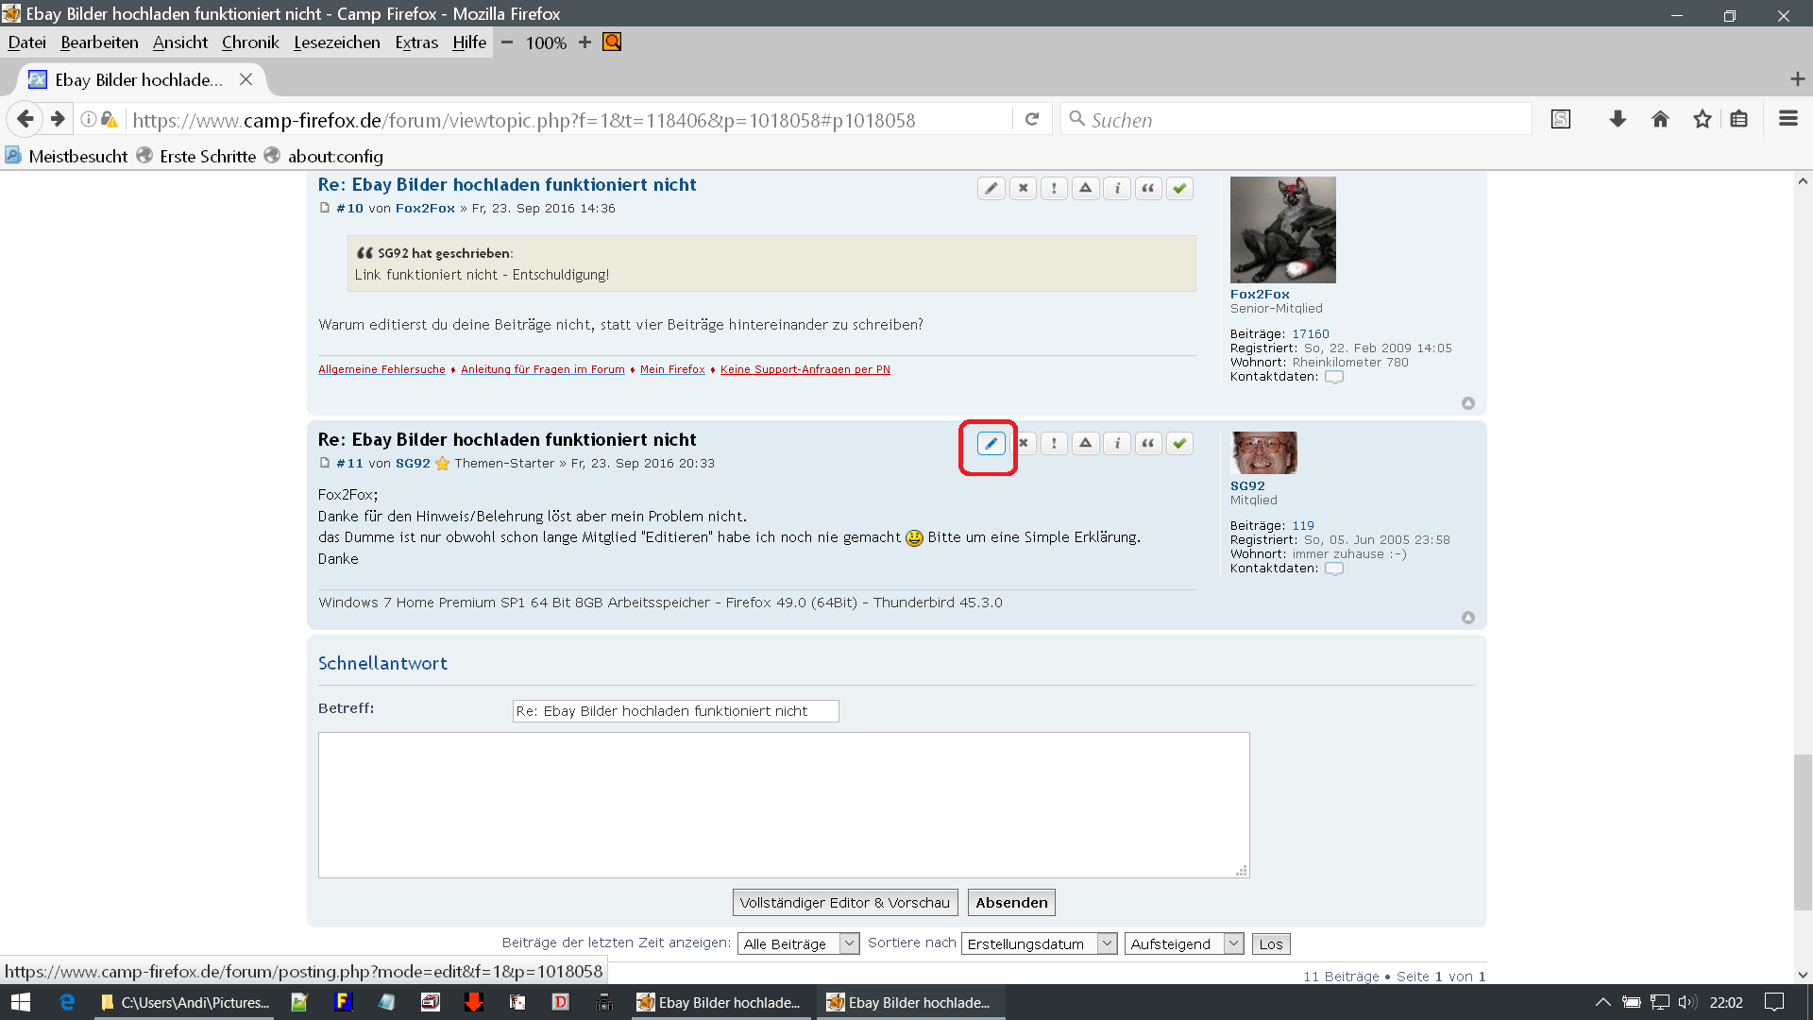Submit the reply with Absenden
Viewport: 1813px width, 1020px height.
pos(1011,903)
